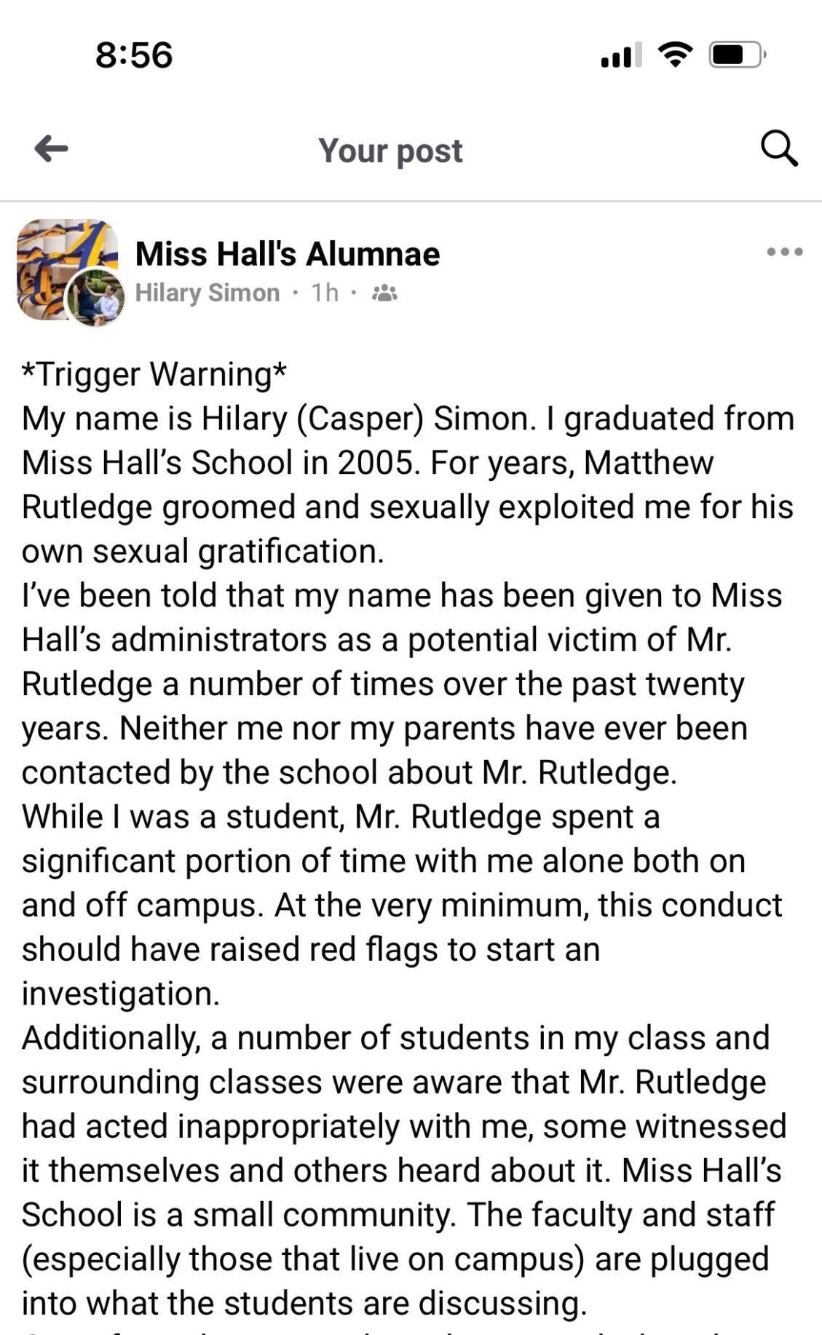Viewport: 822px width, 1335px height.
Task: Select the Miss Hall's Alumnae group header
Action: click(287, 254)
